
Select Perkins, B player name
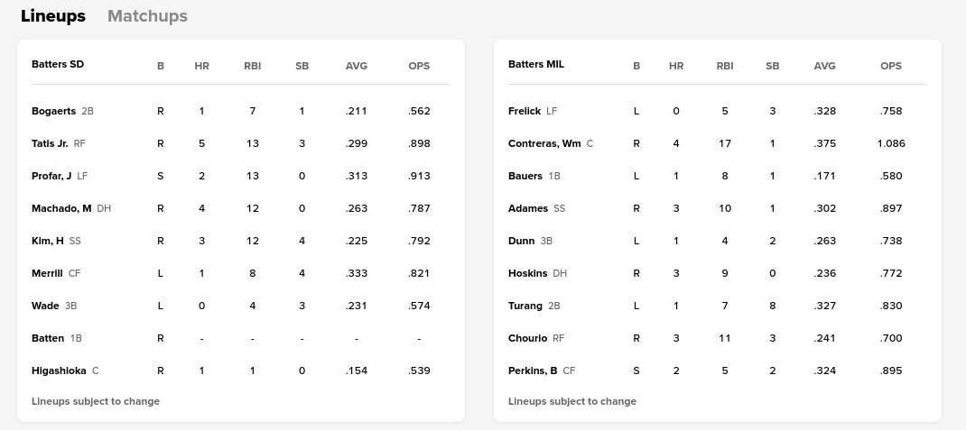pos(533,371)
